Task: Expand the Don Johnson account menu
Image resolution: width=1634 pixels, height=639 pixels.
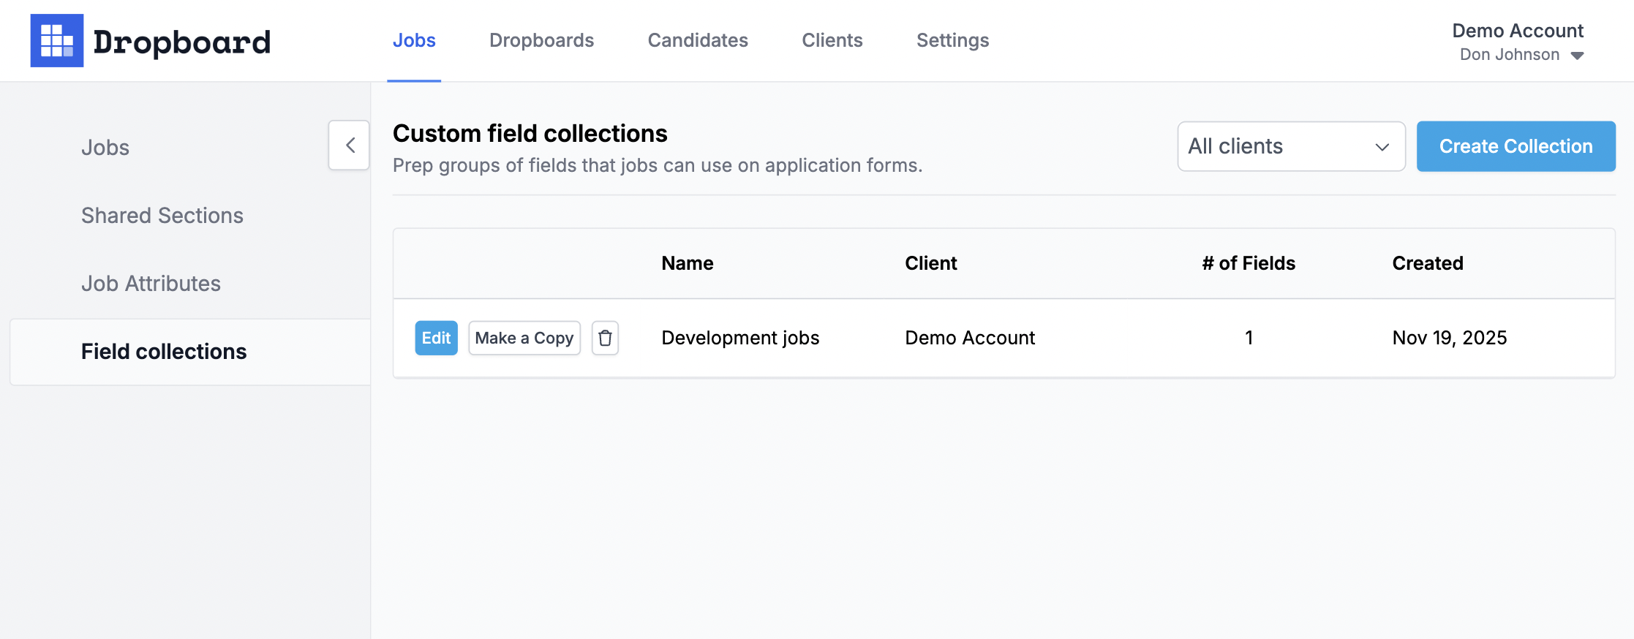Action: coord(1521,55)
